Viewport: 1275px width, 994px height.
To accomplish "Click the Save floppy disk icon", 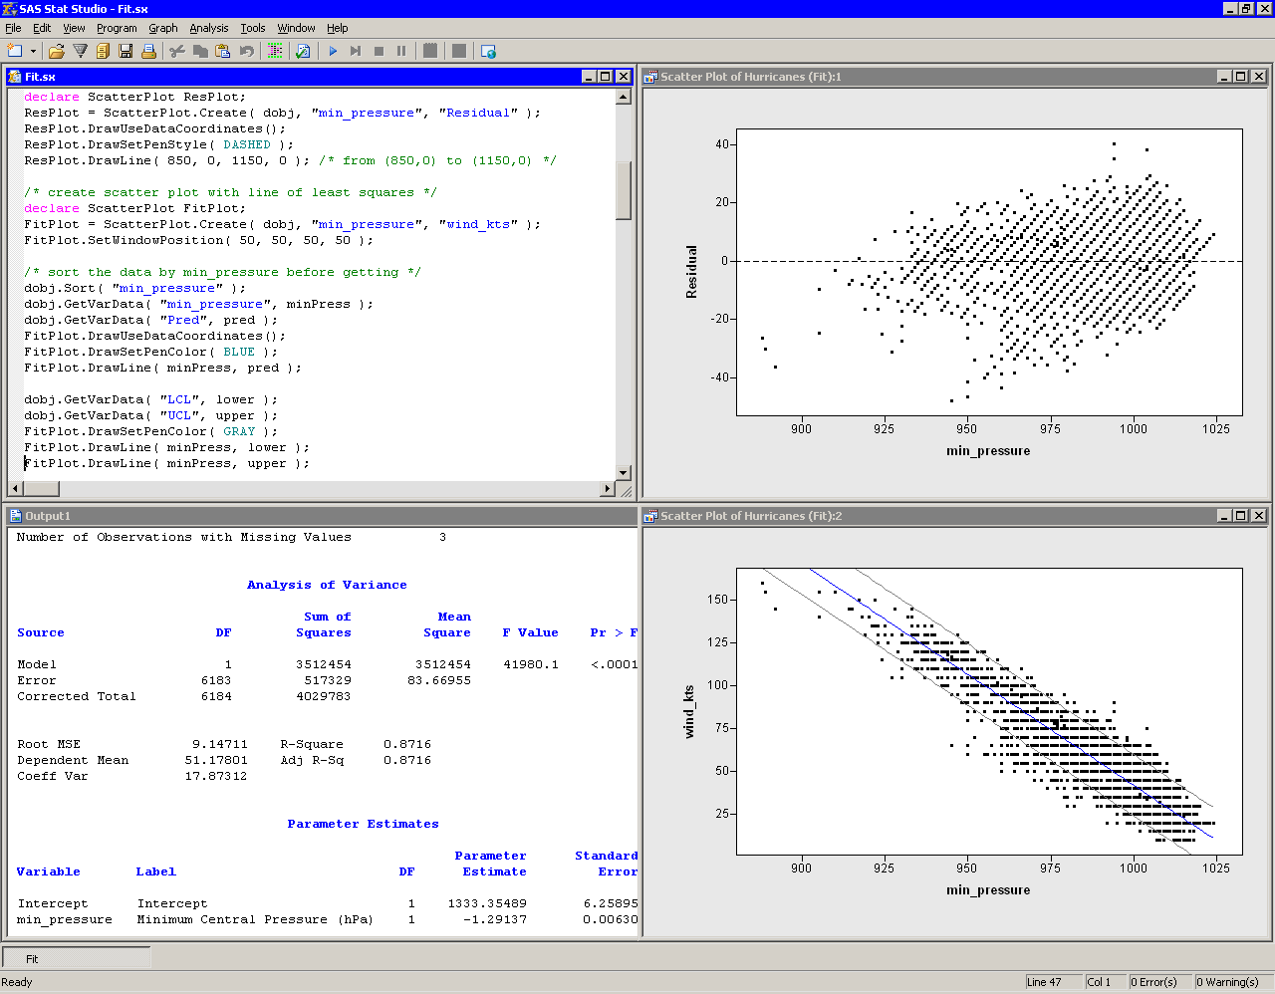I will (126, 51).
